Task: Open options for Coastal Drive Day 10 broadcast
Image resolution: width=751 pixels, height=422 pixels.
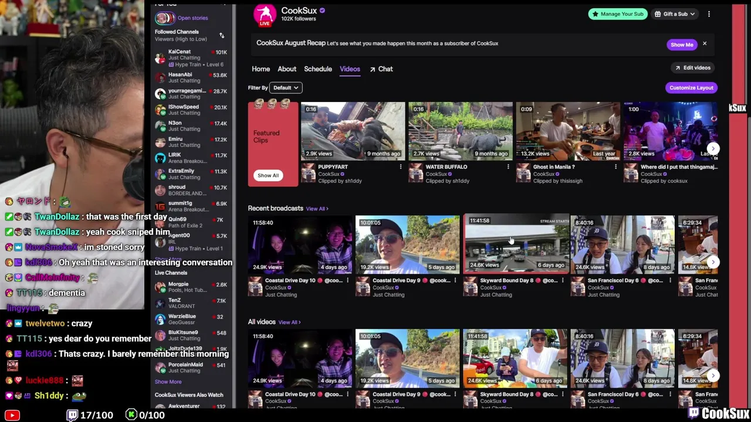Action: (347, 281)
